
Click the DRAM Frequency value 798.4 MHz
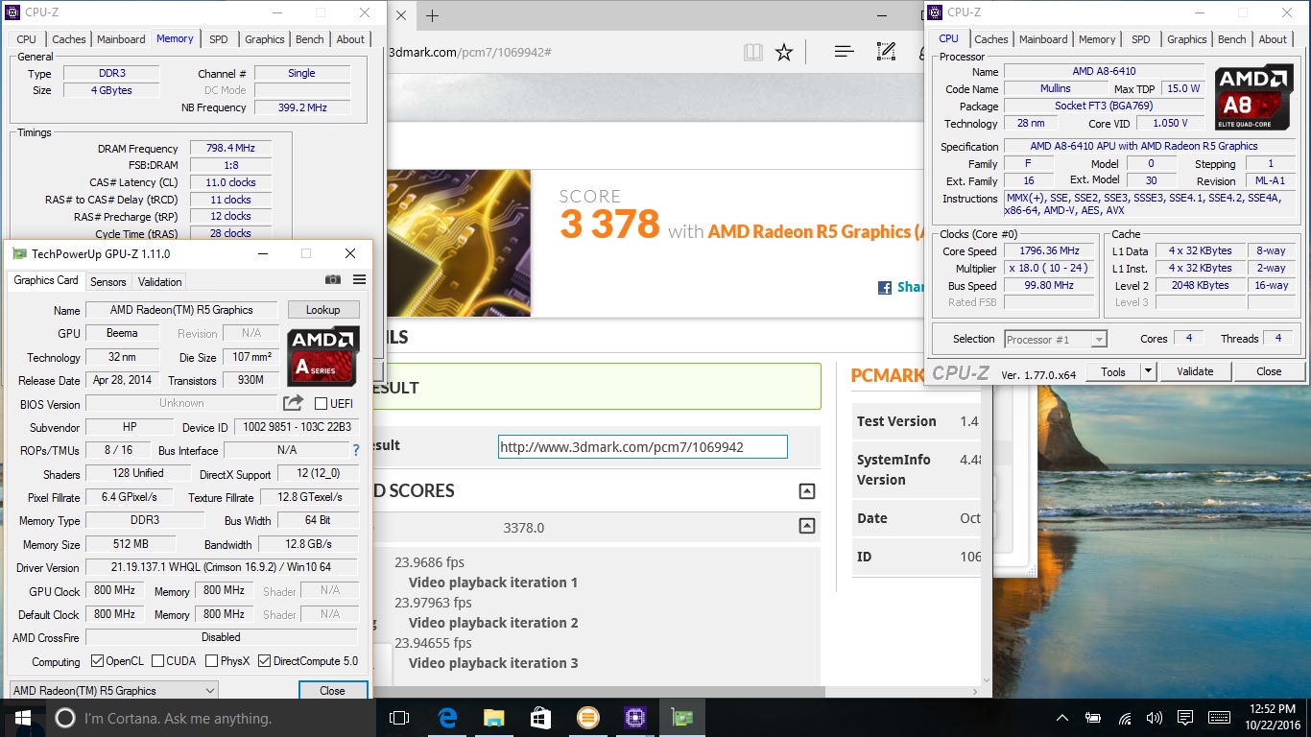coord(230,149)
